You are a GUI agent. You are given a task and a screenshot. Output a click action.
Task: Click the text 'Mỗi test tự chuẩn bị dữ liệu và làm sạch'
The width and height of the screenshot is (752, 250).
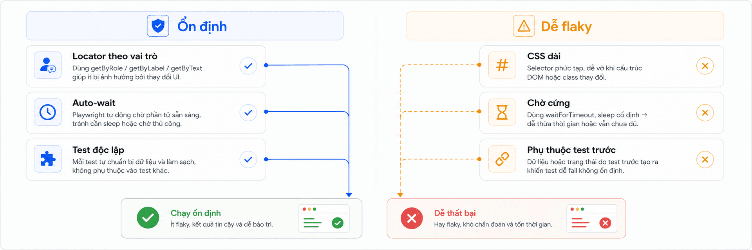[x=134, y=162]
